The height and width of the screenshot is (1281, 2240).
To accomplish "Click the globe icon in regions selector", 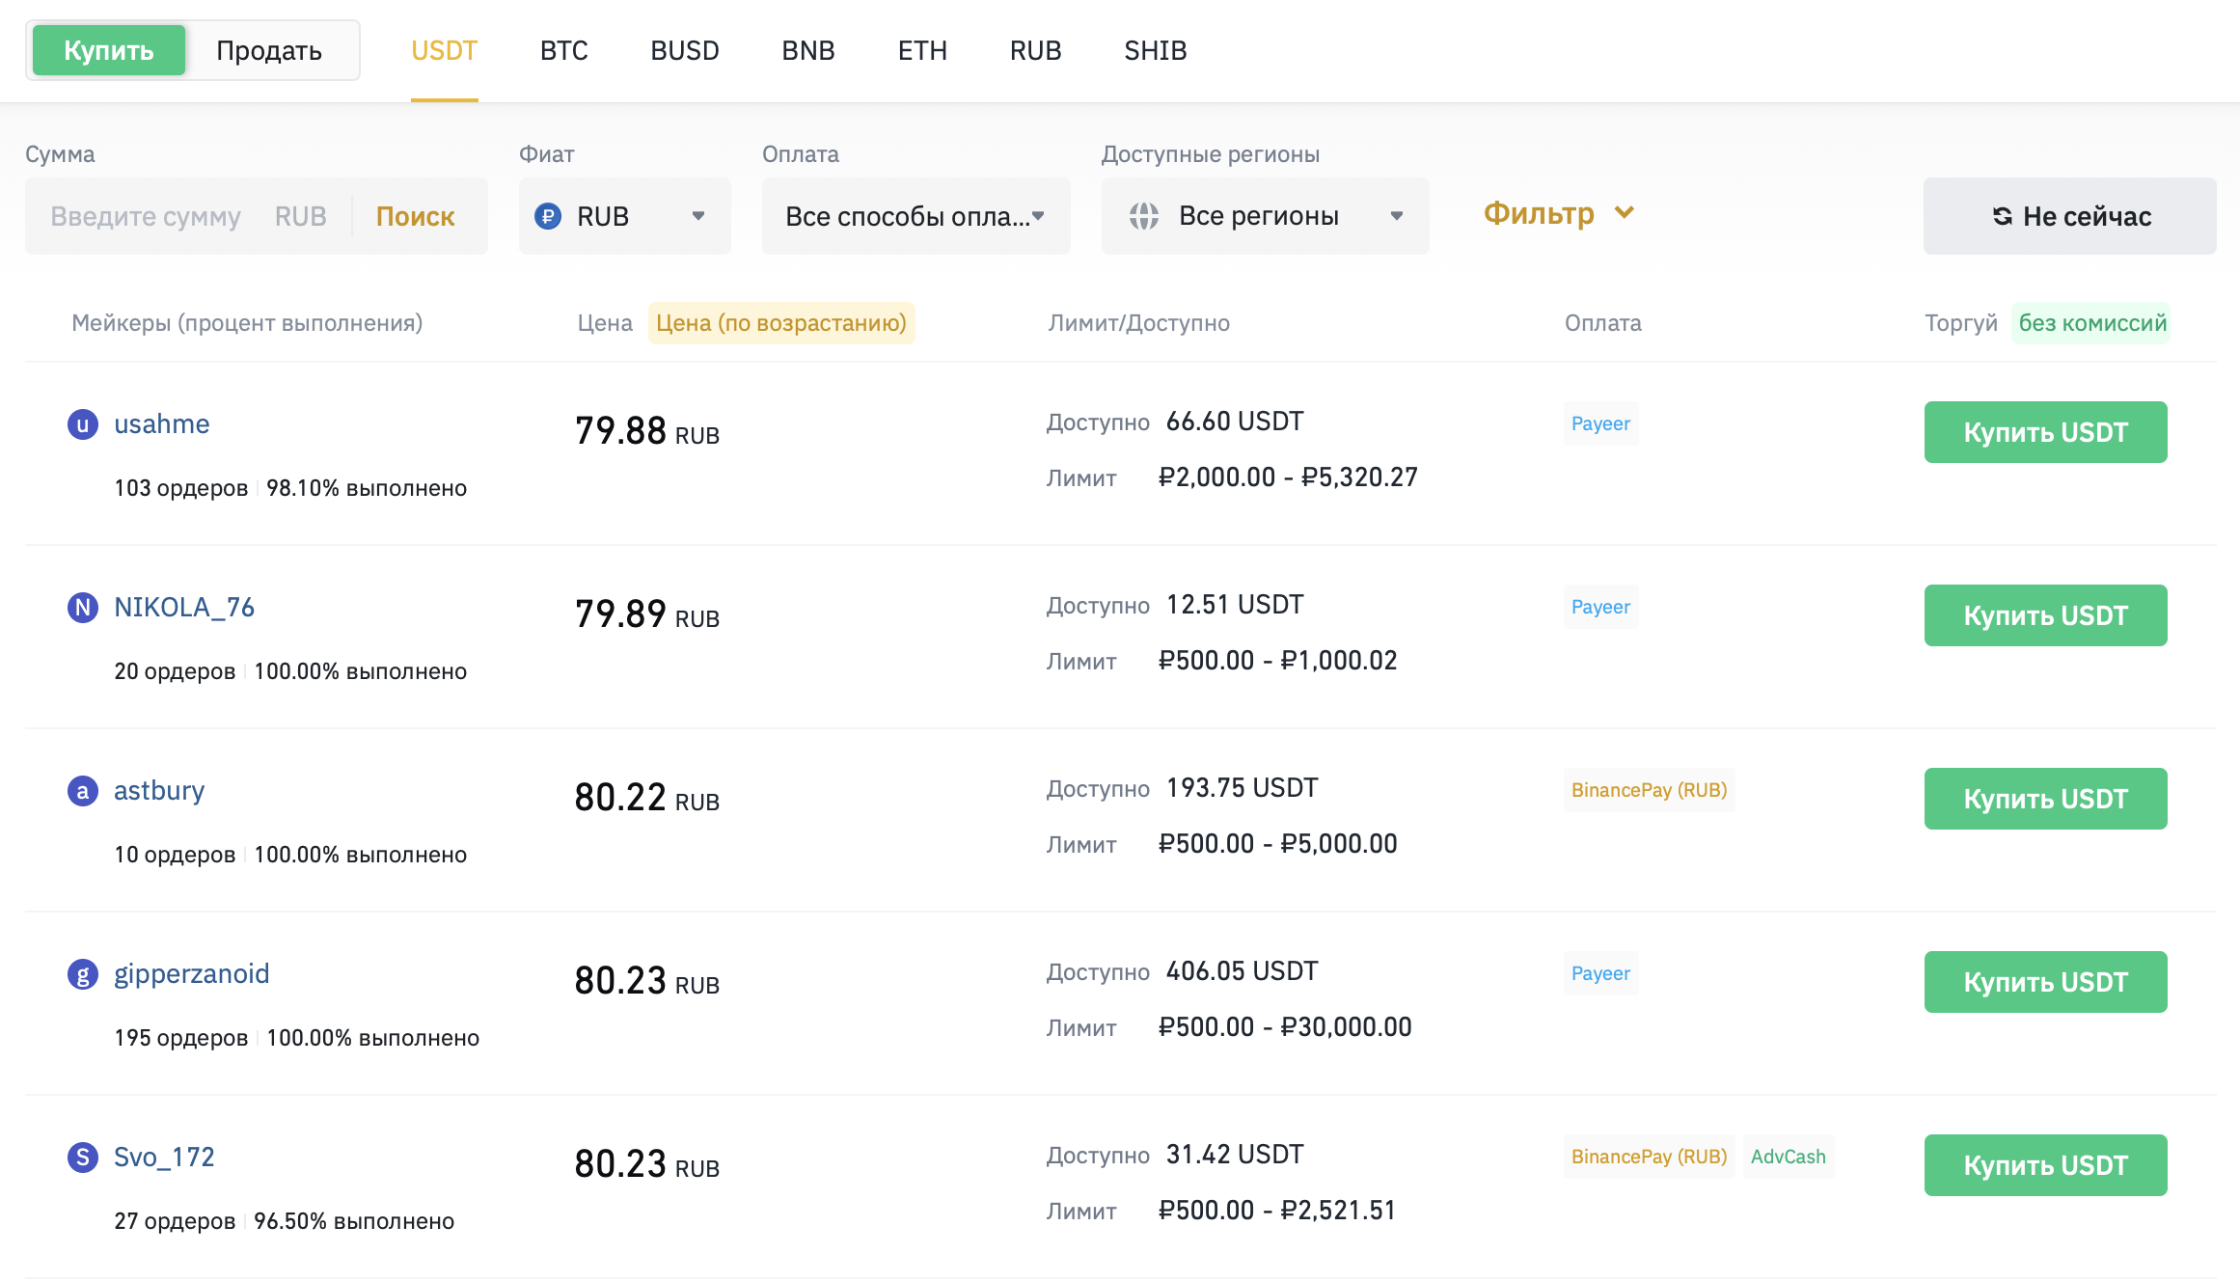I will click(x=1144, y=216).
